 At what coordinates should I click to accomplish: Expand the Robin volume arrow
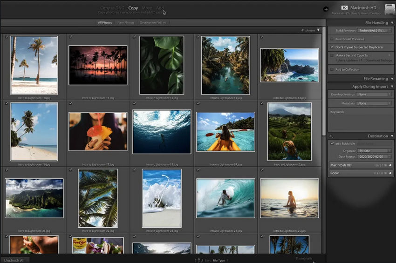pos(390,173)
